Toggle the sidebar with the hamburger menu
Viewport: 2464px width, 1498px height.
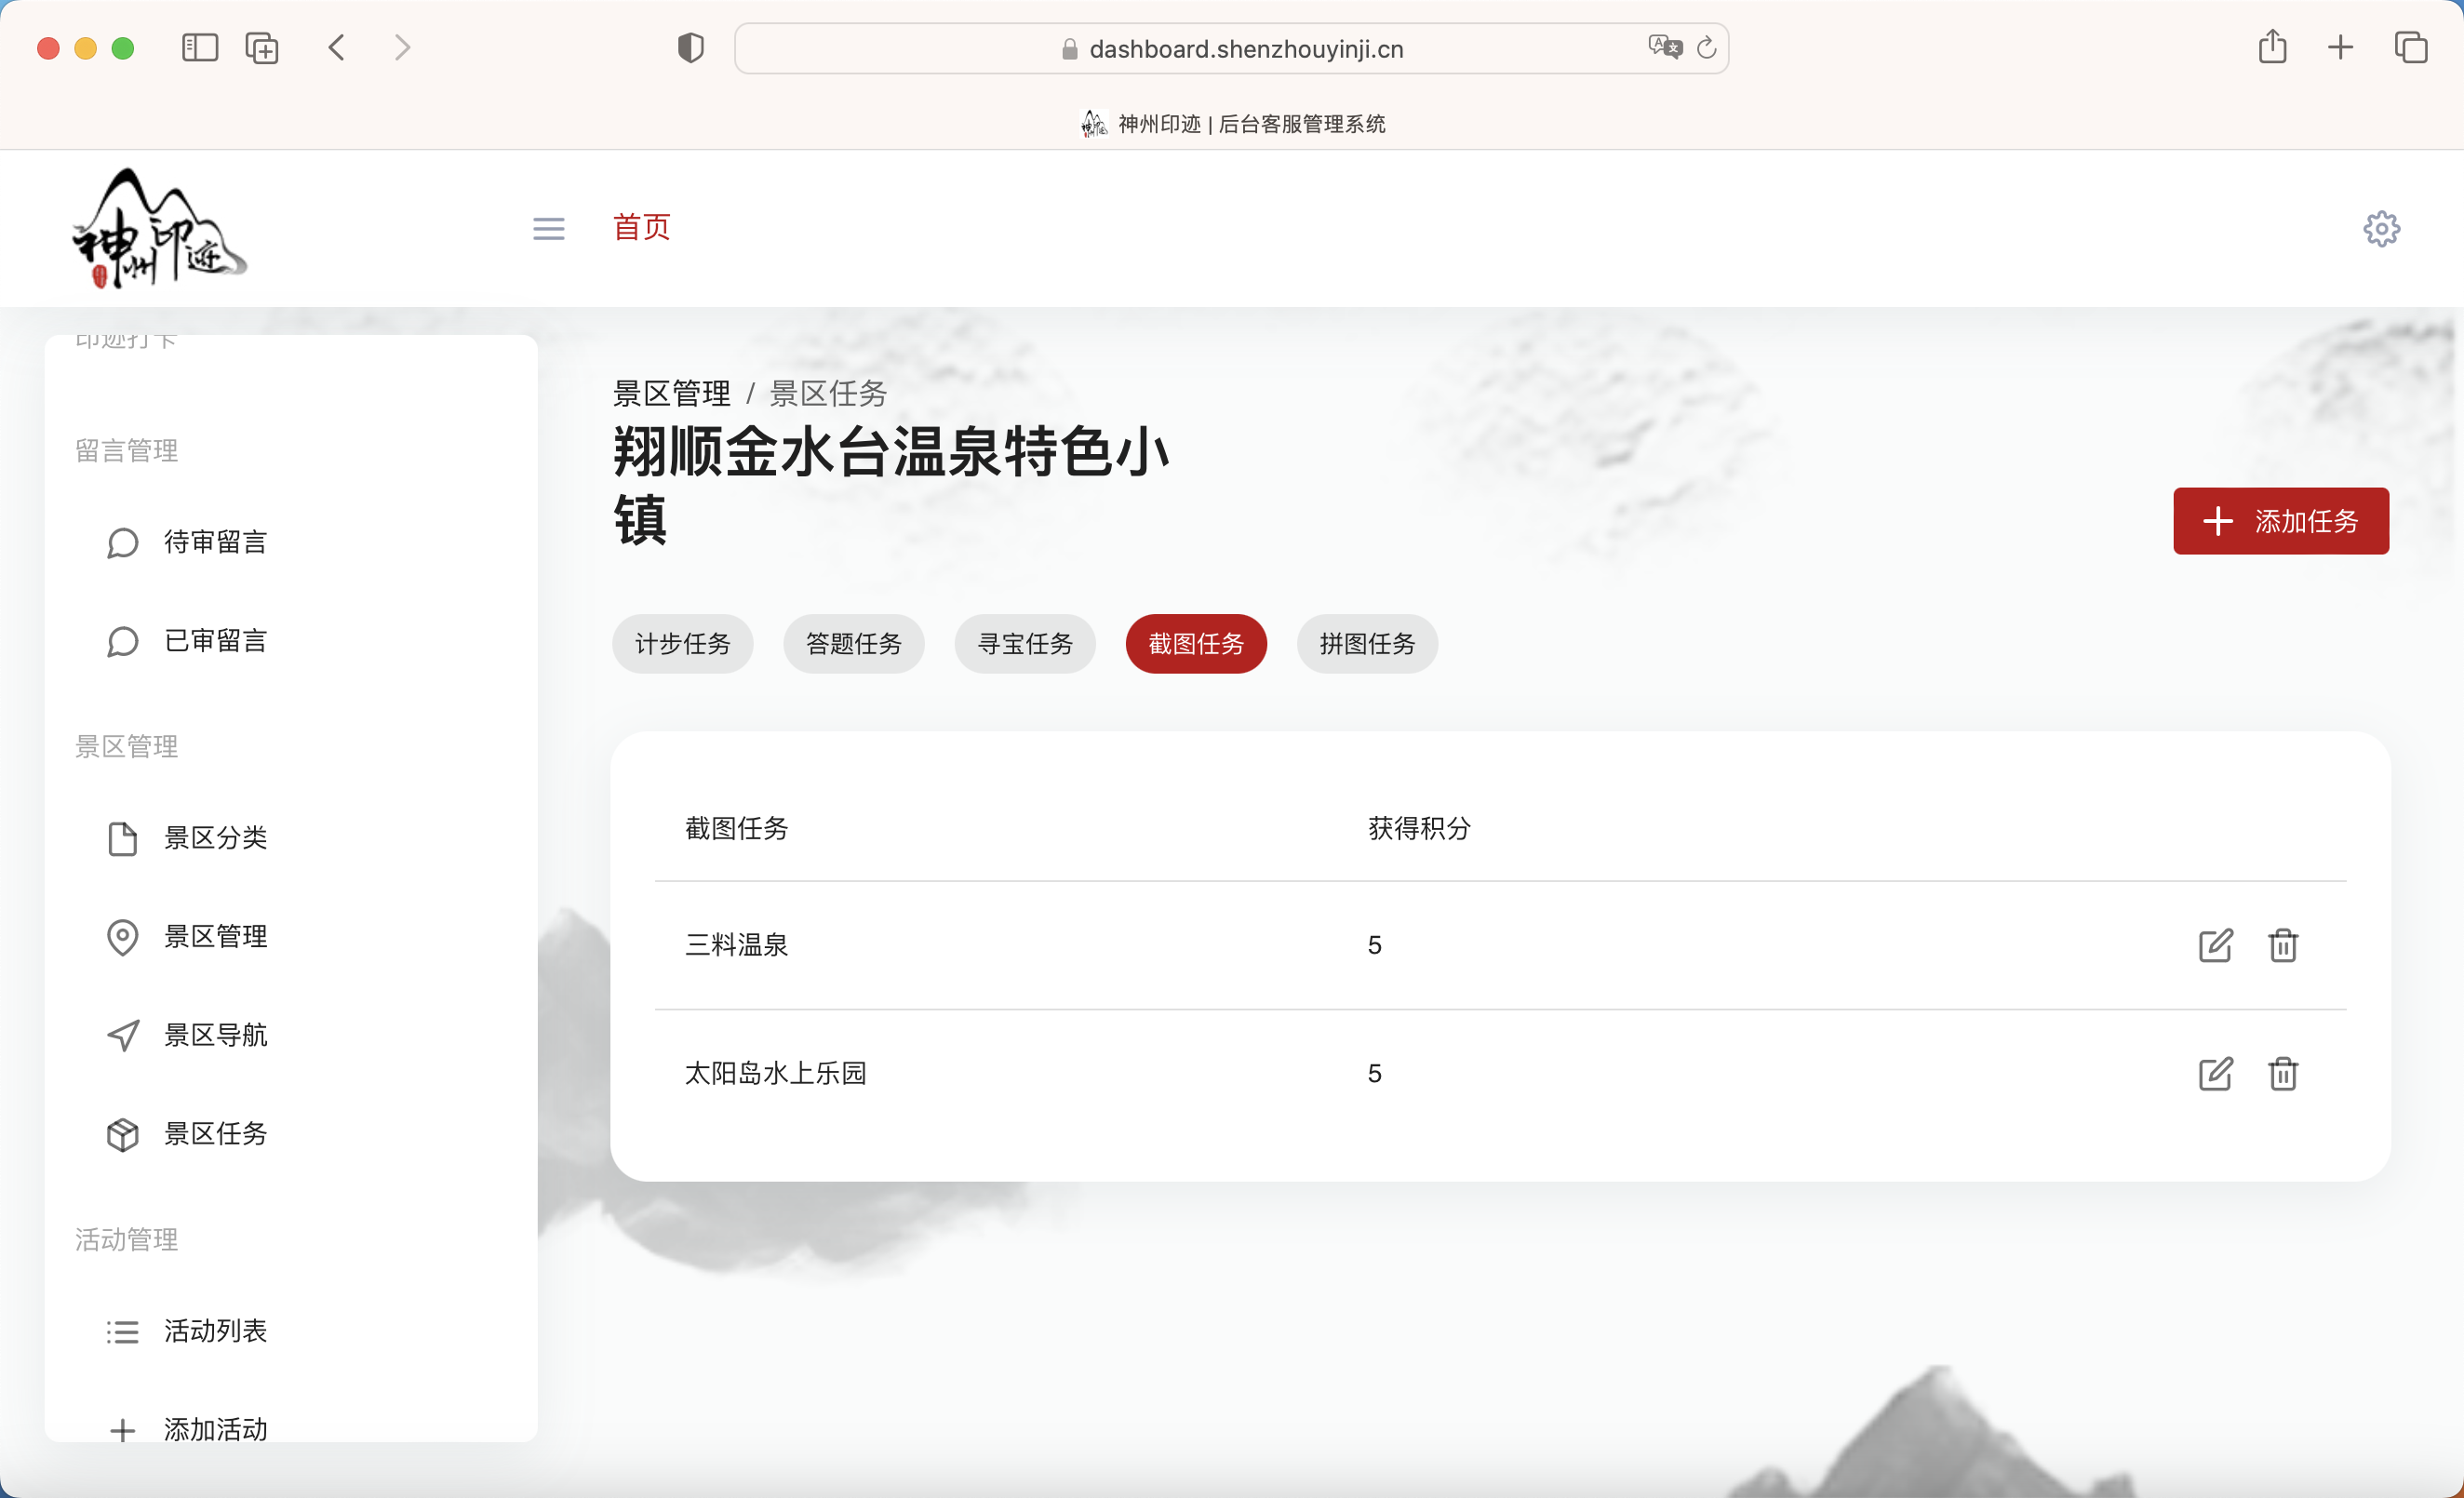pos(548,228)
